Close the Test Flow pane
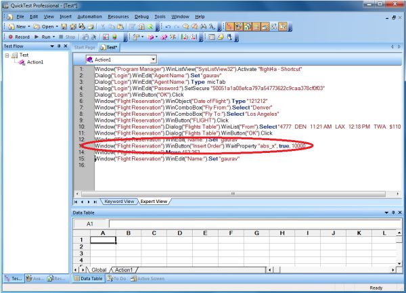Viewport: 406px width, 293px height. point(66,46)
